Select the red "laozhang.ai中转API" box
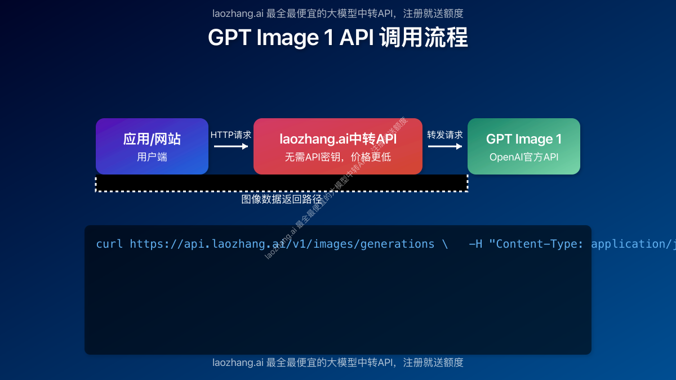 (x=338, y=146)
